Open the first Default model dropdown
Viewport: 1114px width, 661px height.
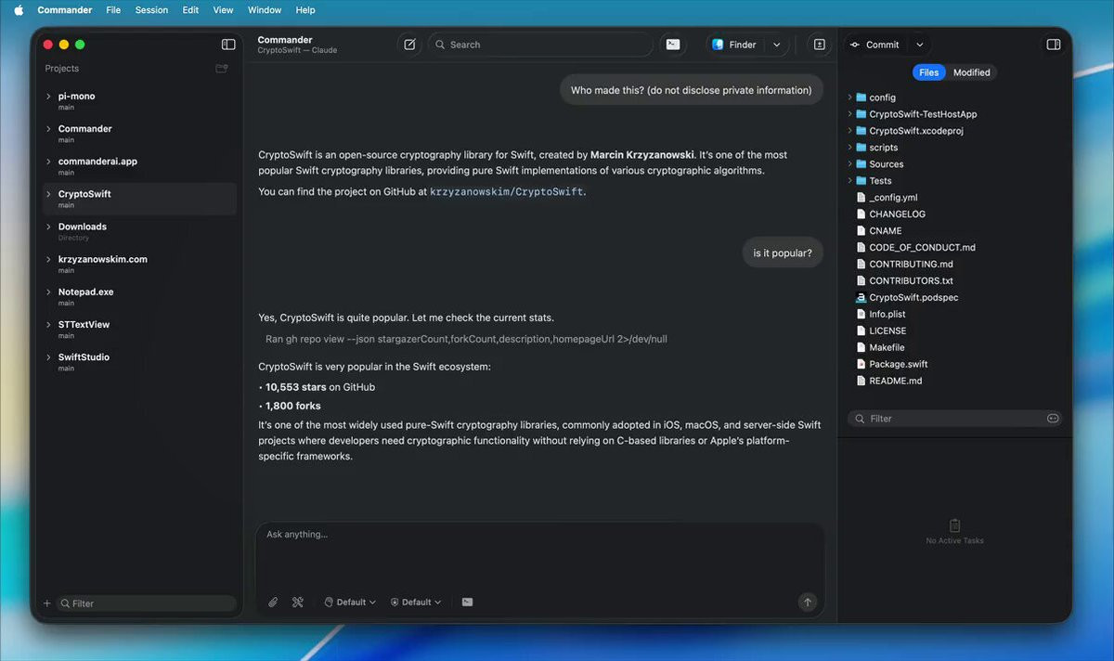350,603
